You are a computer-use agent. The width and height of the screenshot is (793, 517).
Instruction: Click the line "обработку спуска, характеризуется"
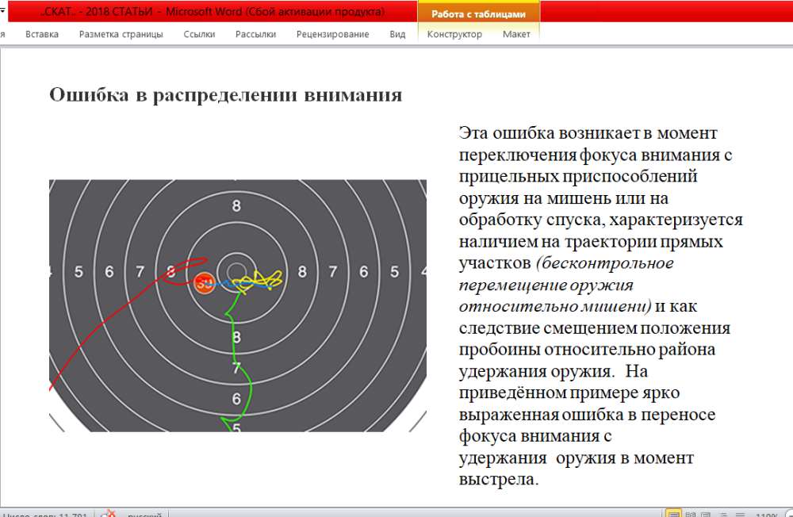[601, 220]
